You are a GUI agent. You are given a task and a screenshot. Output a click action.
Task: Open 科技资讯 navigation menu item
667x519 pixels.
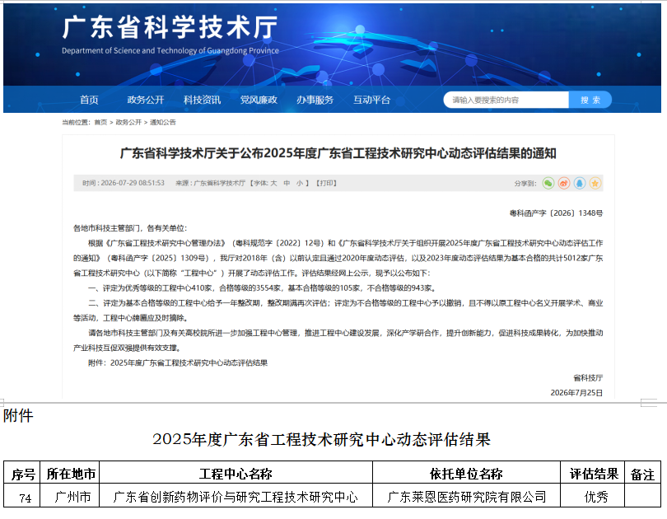pos(202,100)
